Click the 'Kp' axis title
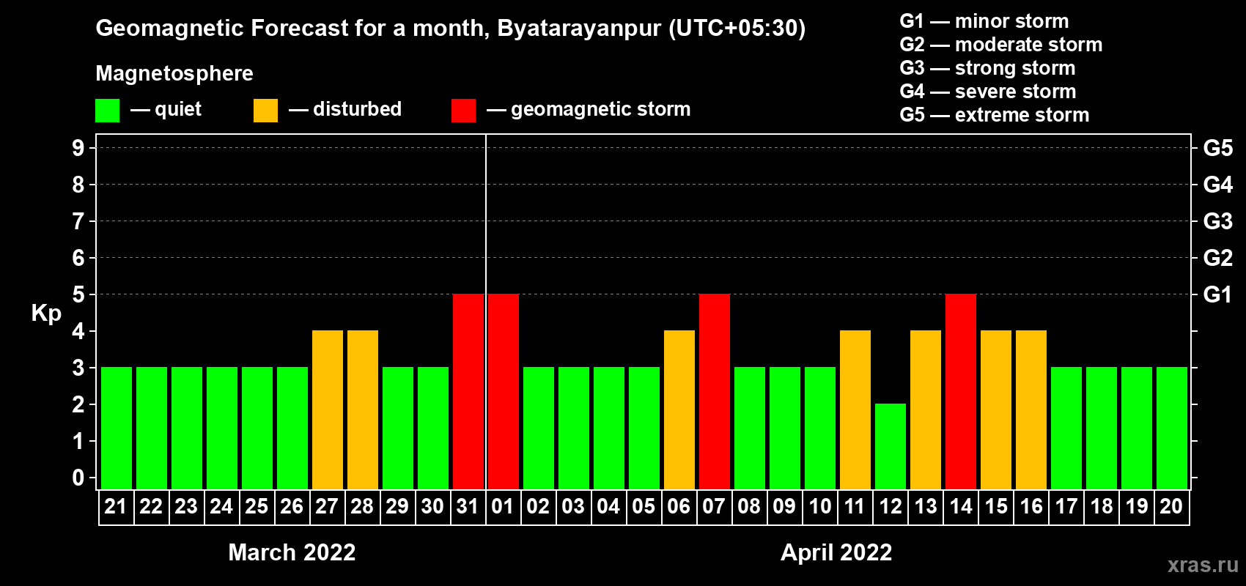Screen dimensions: 1246x586 coord(46,314)
